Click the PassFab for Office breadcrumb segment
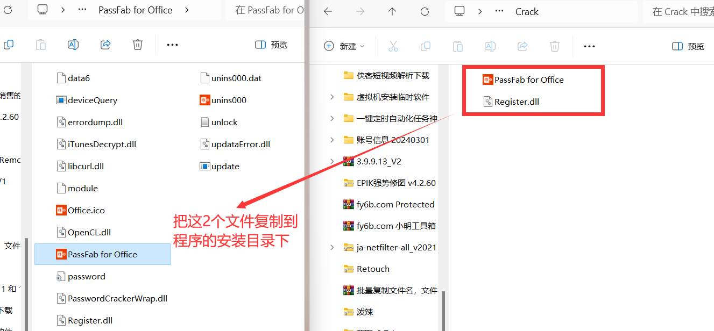The image size is (714, 331). tap(136, 10)
